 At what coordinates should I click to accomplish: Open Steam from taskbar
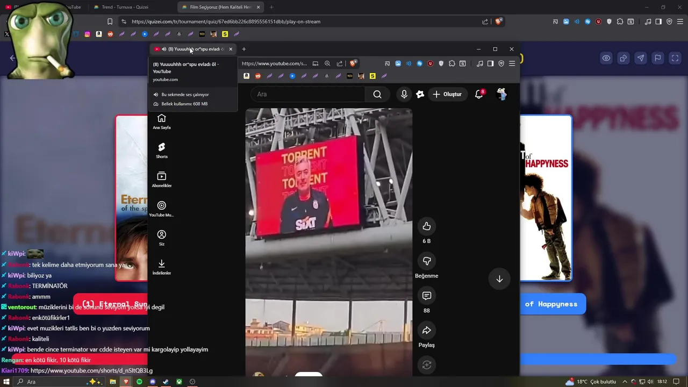pos(166,382)
